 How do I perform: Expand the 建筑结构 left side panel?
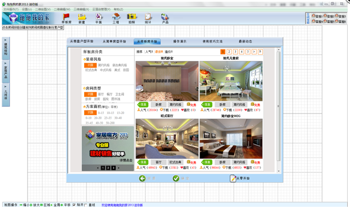[6, 48]
